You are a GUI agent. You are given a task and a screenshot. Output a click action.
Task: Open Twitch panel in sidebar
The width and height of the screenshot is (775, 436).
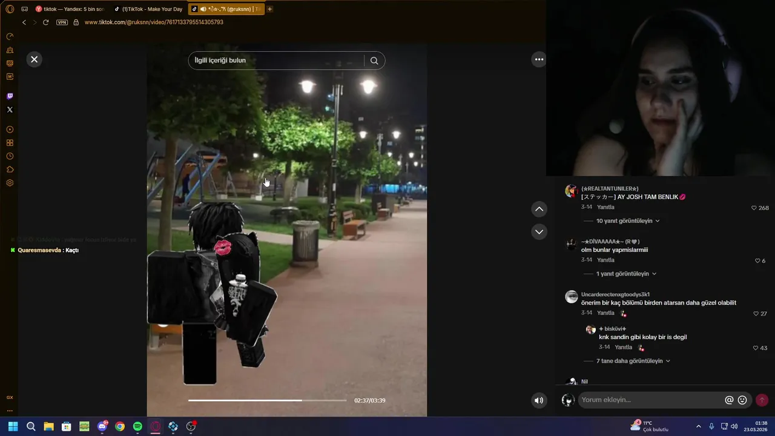click(10, 96)
